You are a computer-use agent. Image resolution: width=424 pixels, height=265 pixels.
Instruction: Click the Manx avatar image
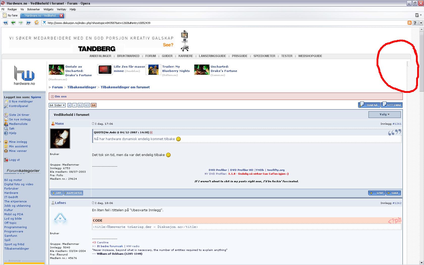(60, 139)
